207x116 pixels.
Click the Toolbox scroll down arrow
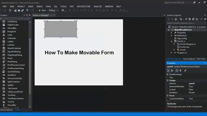pos(30,107)
